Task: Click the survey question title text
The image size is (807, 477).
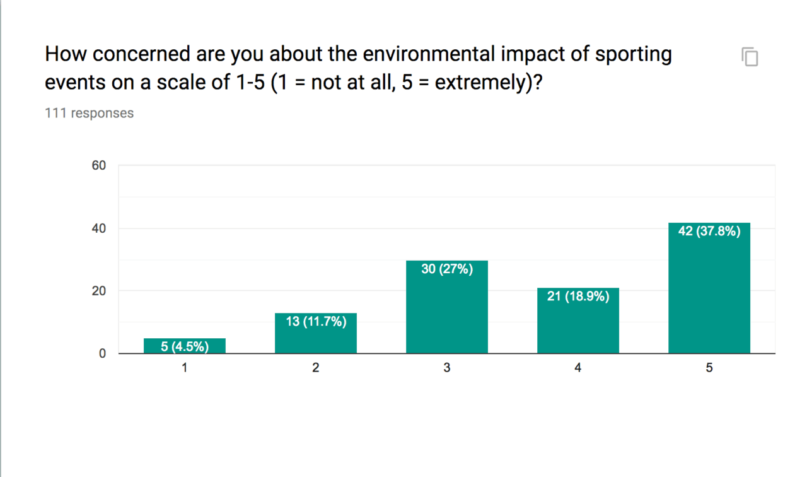Action: click(x=358, y=68)
